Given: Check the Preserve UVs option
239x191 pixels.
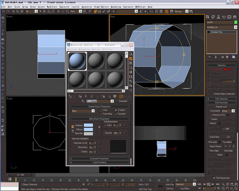Looking at the screenshot, I should pos(211,115).
